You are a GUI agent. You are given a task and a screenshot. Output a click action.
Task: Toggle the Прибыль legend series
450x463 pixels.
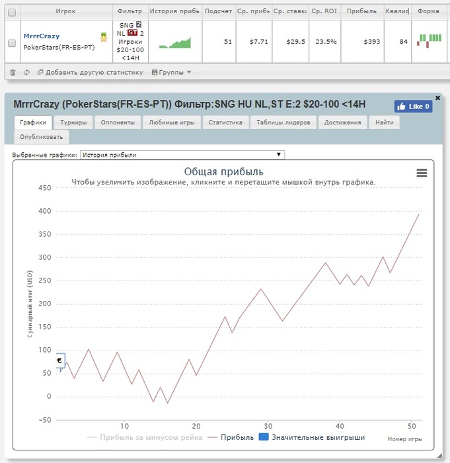(231, 437)
